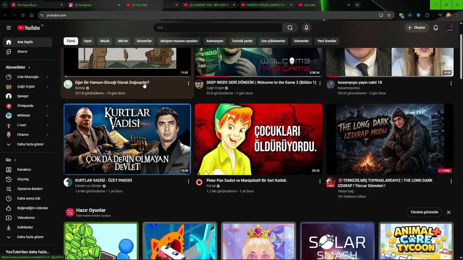Open options for KURTLAR VADİSİ - ÖZET PARODİ

click(x=188, y=181)
